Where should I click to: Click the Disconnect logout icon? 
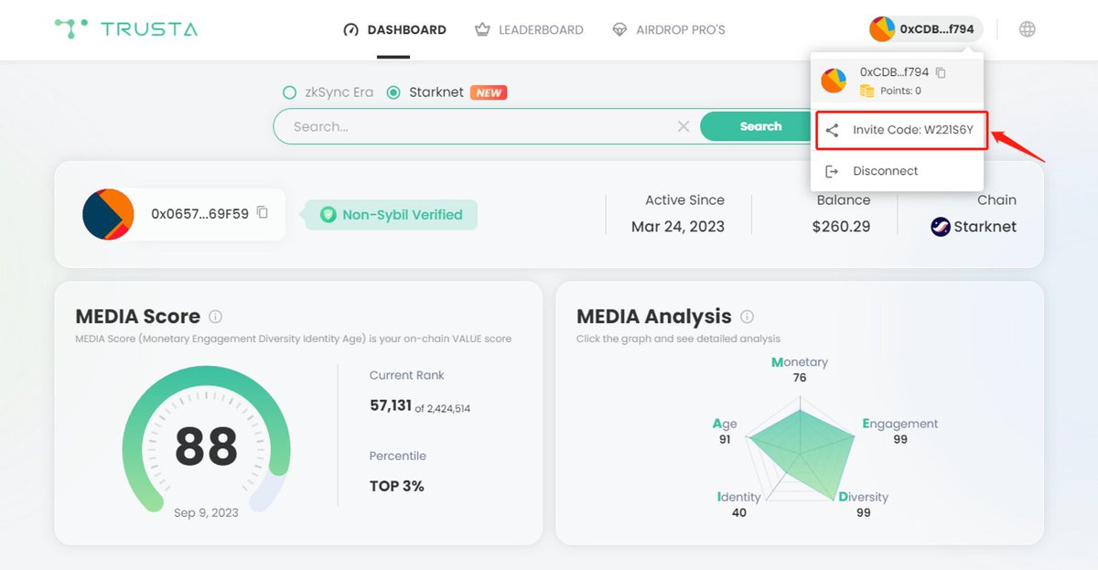(832, 171)
